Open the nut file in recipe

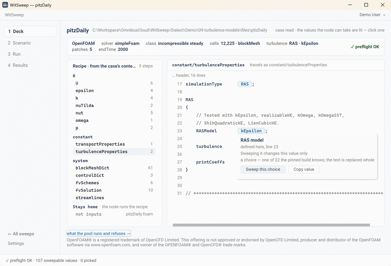114,113
